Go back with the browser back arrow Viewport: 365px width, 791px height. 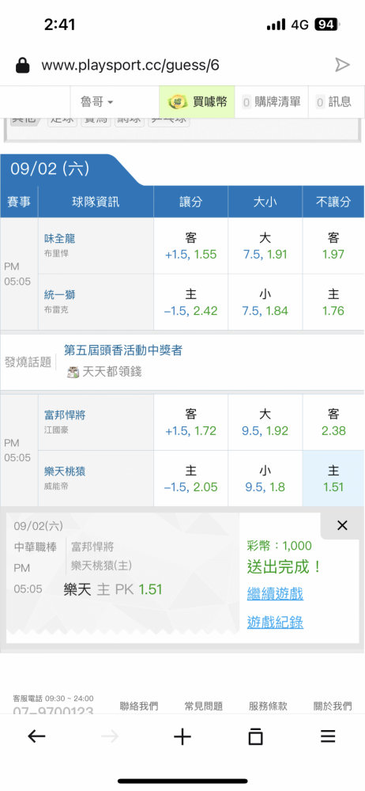[36, 737]
